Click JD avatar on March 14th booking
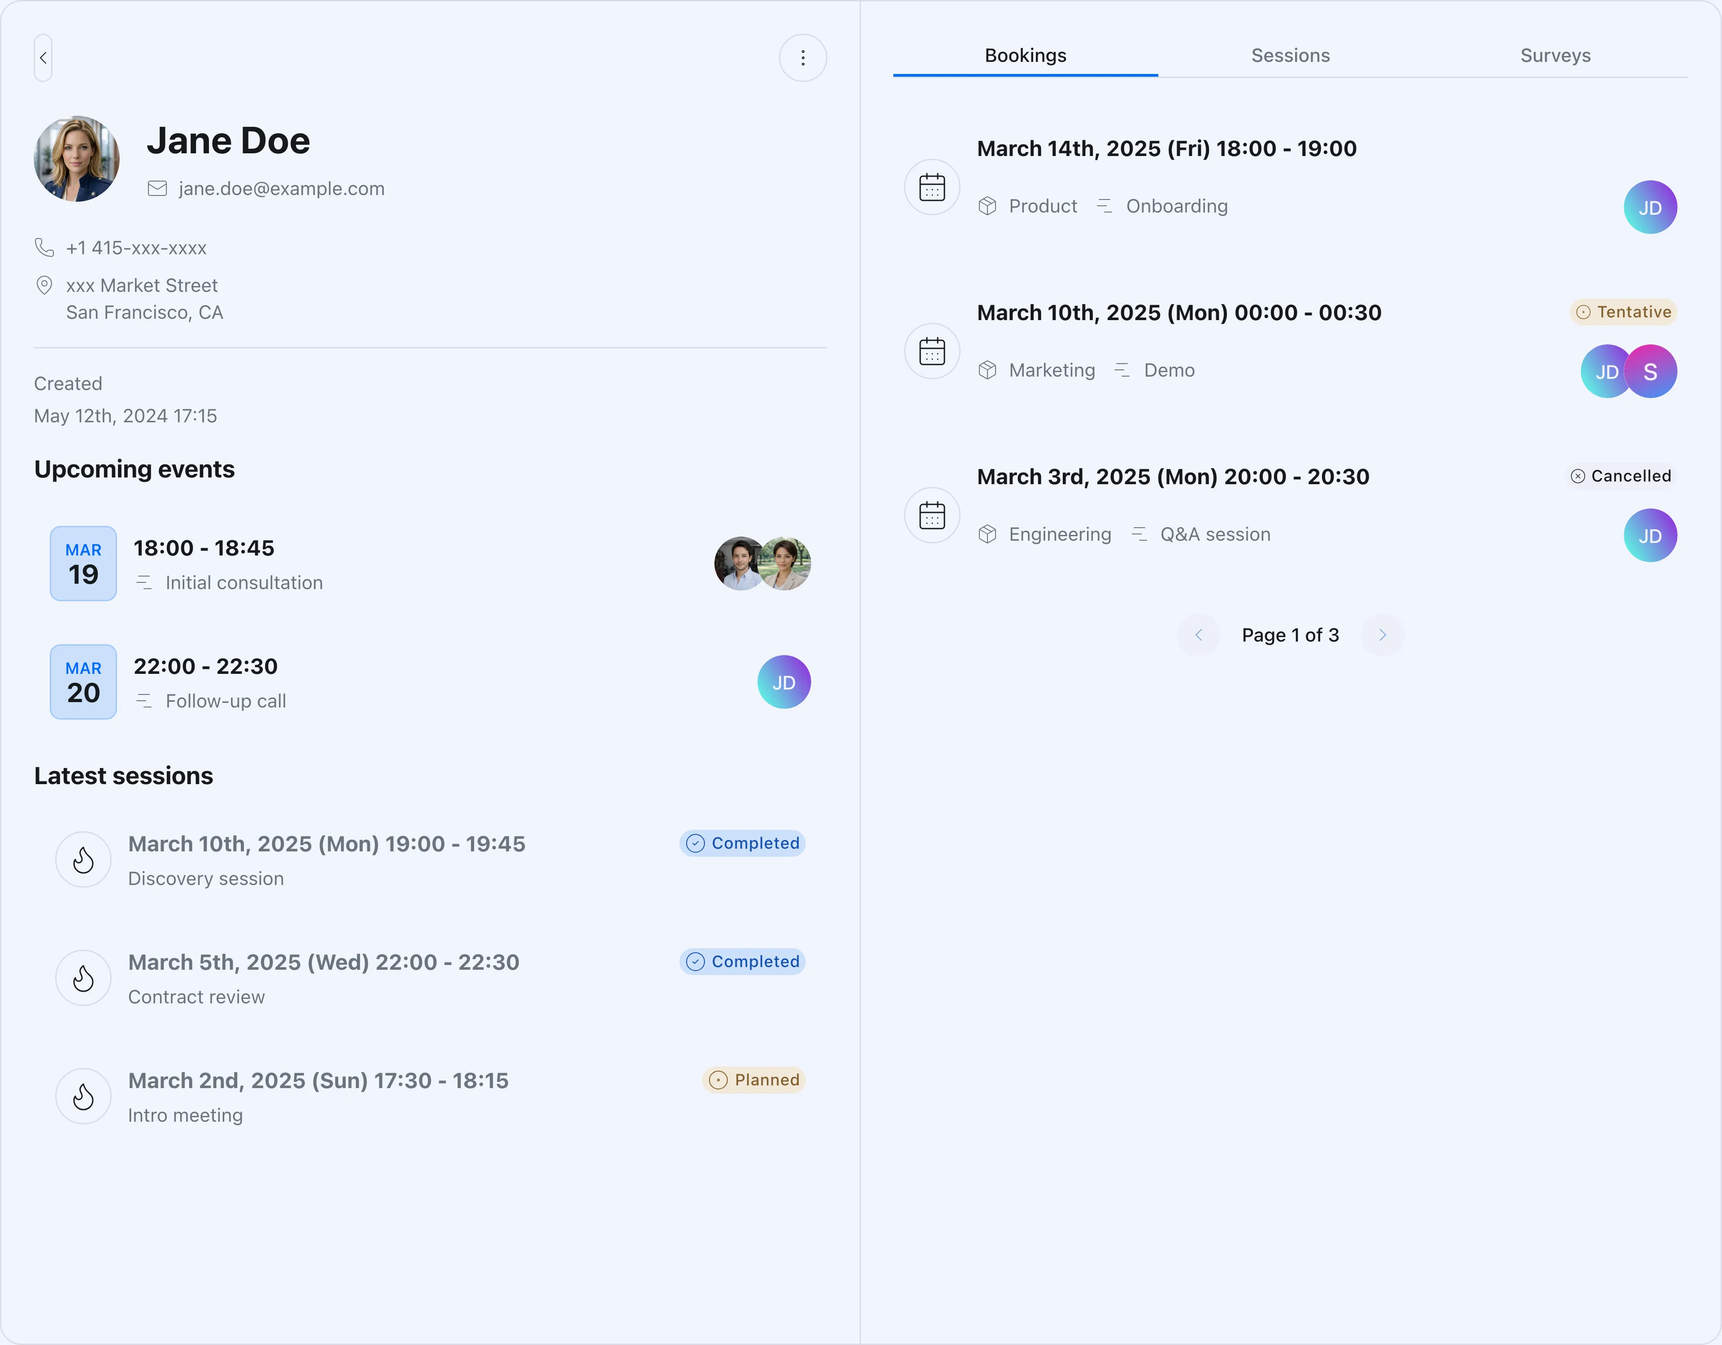The image size is (1722, 1345). [1650, 207]
